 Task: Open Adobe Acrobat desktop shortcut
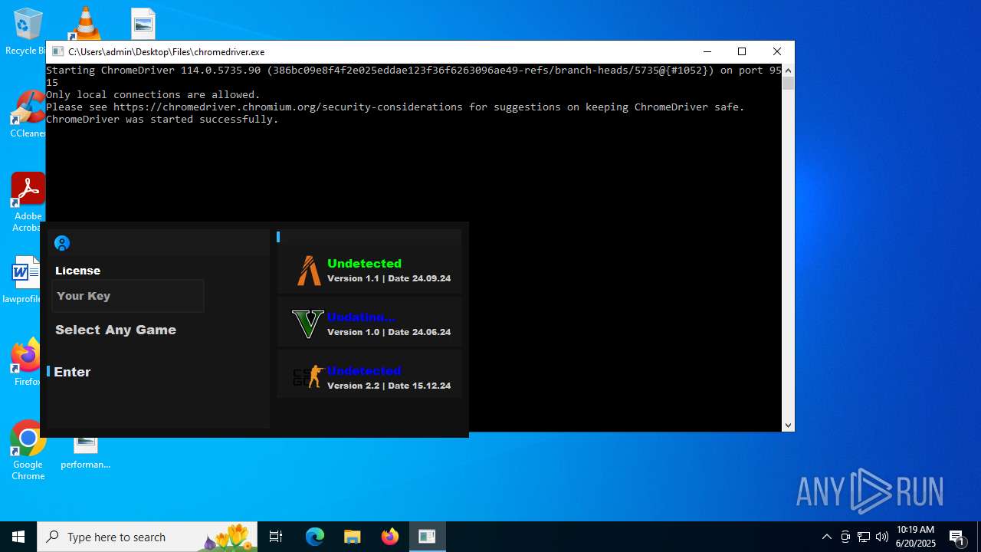[28, 202]
